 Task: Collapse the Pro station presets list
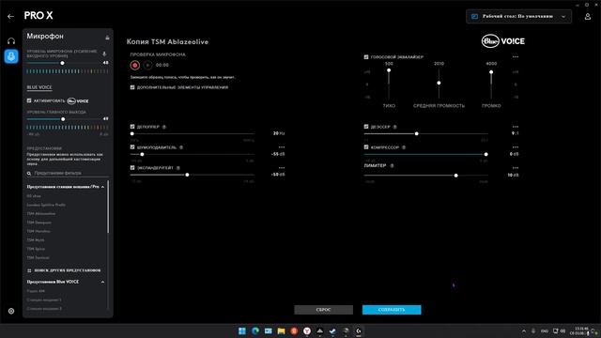pos(102,187)
